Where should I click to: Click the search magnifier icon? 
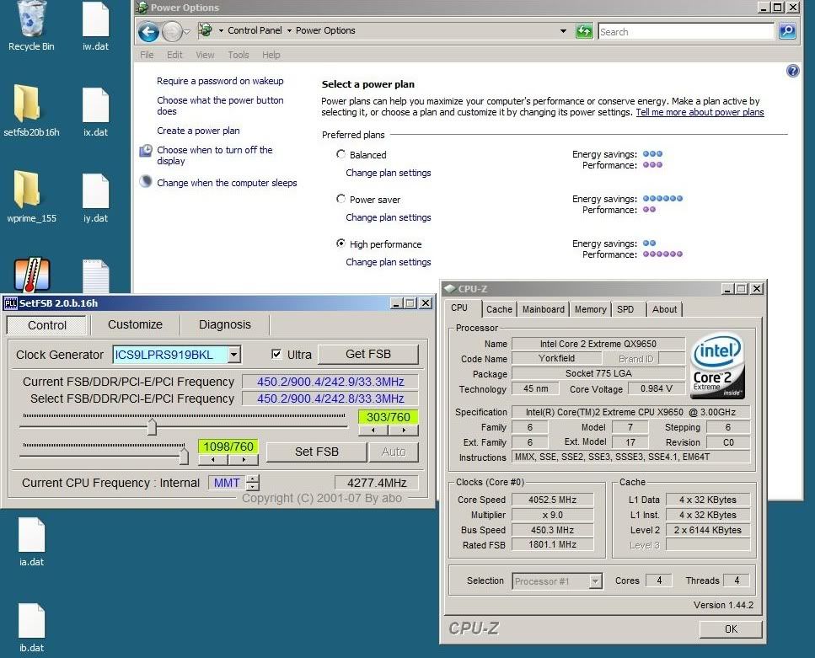(787, 31)
